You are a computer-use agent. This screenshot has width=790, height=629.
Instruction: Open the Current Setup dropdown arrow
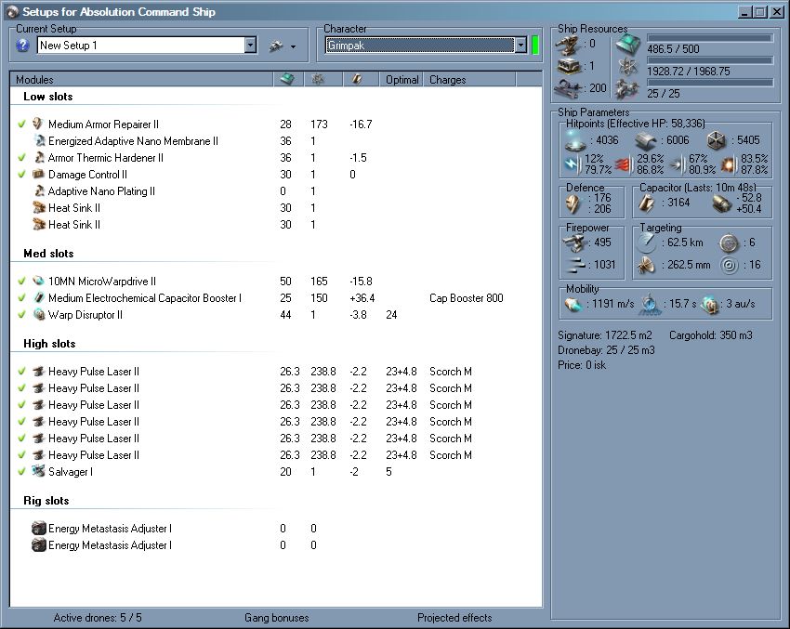(250, 46)
